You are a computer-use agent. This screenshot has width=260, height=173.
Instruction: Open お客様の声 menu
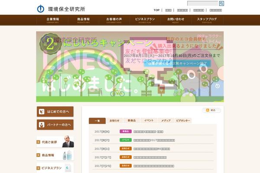114,20
